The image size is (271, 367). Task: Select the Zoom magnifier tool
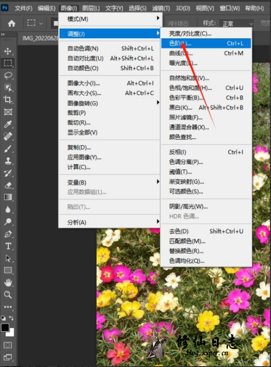[8, 295]
